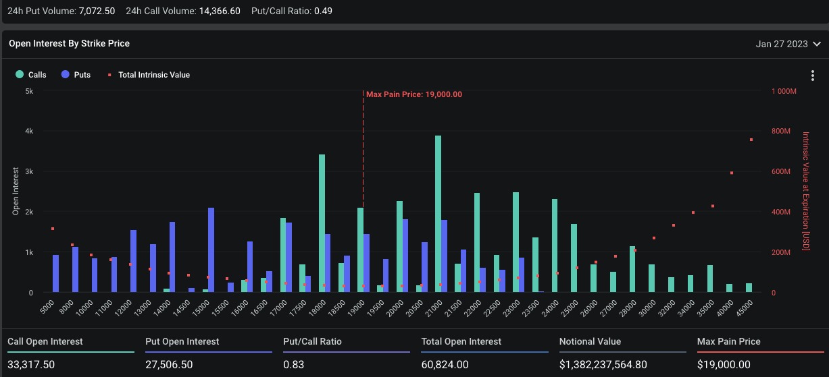Image resolution: width=829 pixels, height=377 pixels.
Task: Click the intrinsic value dot at 45000 strike
Action: click(x=751, y=140)
